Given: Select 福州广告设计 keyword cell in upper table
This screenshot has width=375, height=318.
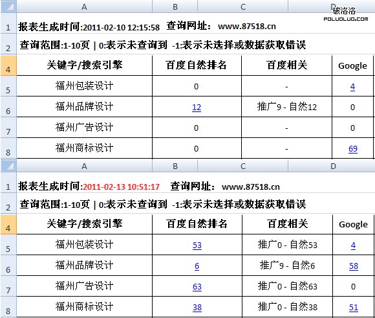Looking at the screenshot, I should (85, 128).
